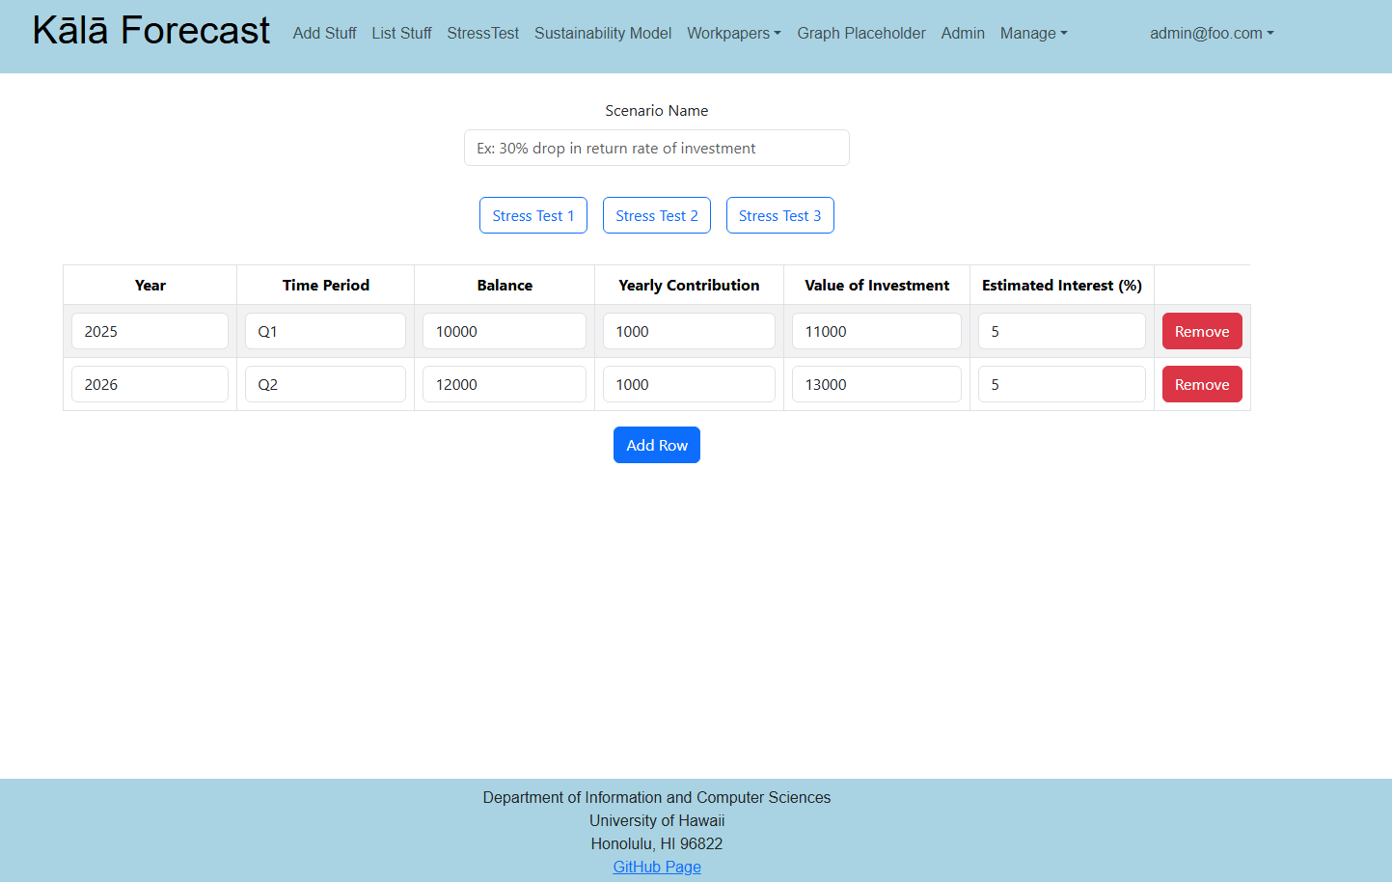Click the Scenario Name input field
This screenshot has width=1392, height=882.
click(656, 148)
